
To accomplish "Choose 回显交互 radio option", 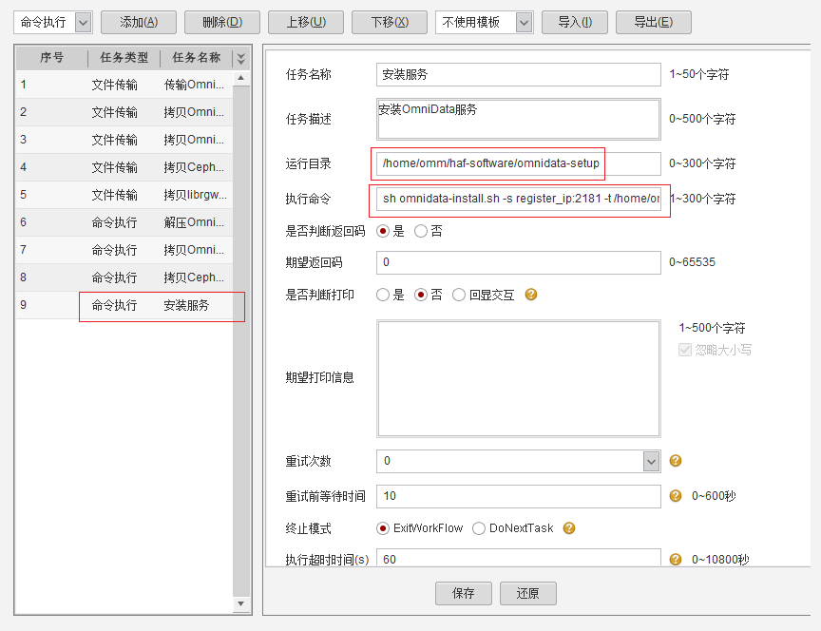I will click(x=459, y=295).
